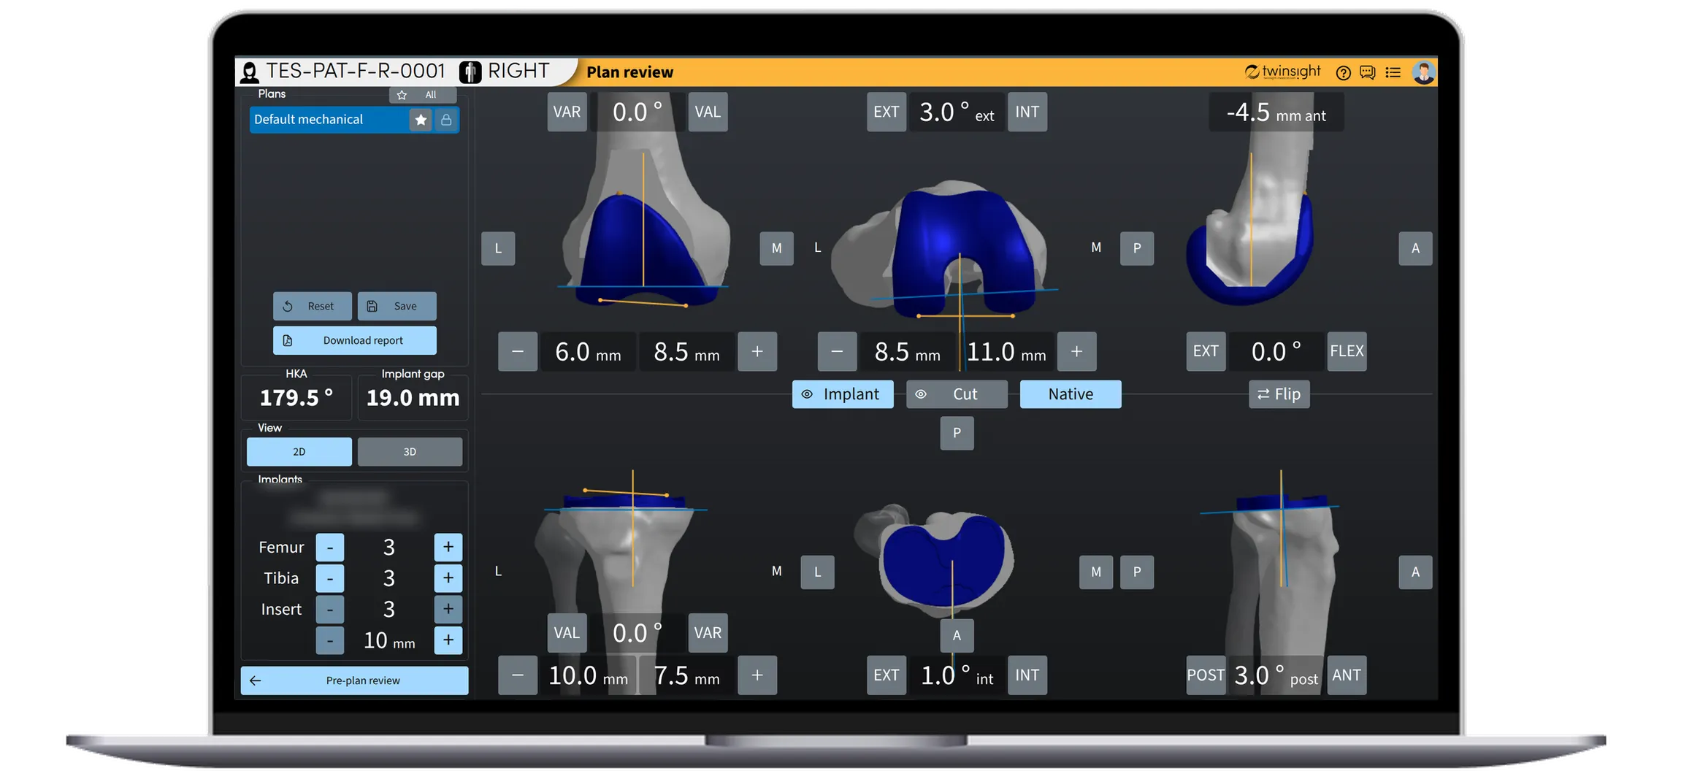Image resolution: width=1681 pixels, height=771 pixels.
Task: Increase Insert size
Action: (x=448, y=609)
